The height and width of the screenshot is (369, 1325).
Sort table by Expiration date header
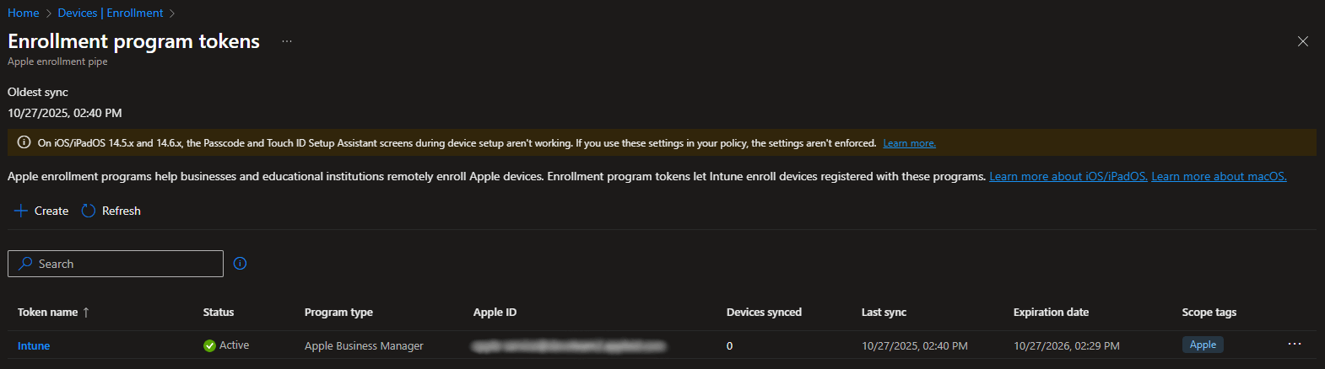click(1051, 313)
